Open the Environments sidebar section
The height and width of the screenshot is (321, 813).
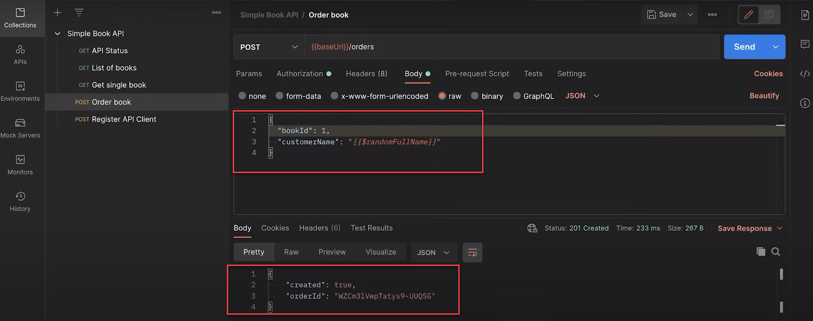pos(20,92)
